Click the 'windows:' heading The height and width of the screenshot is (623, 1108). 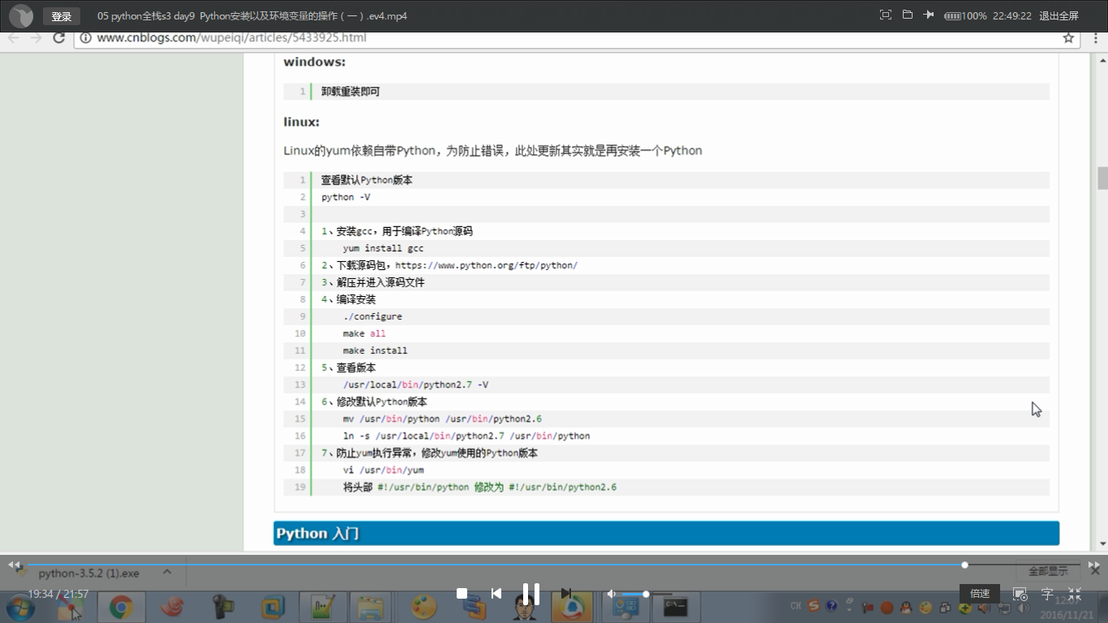click(315, 62)
